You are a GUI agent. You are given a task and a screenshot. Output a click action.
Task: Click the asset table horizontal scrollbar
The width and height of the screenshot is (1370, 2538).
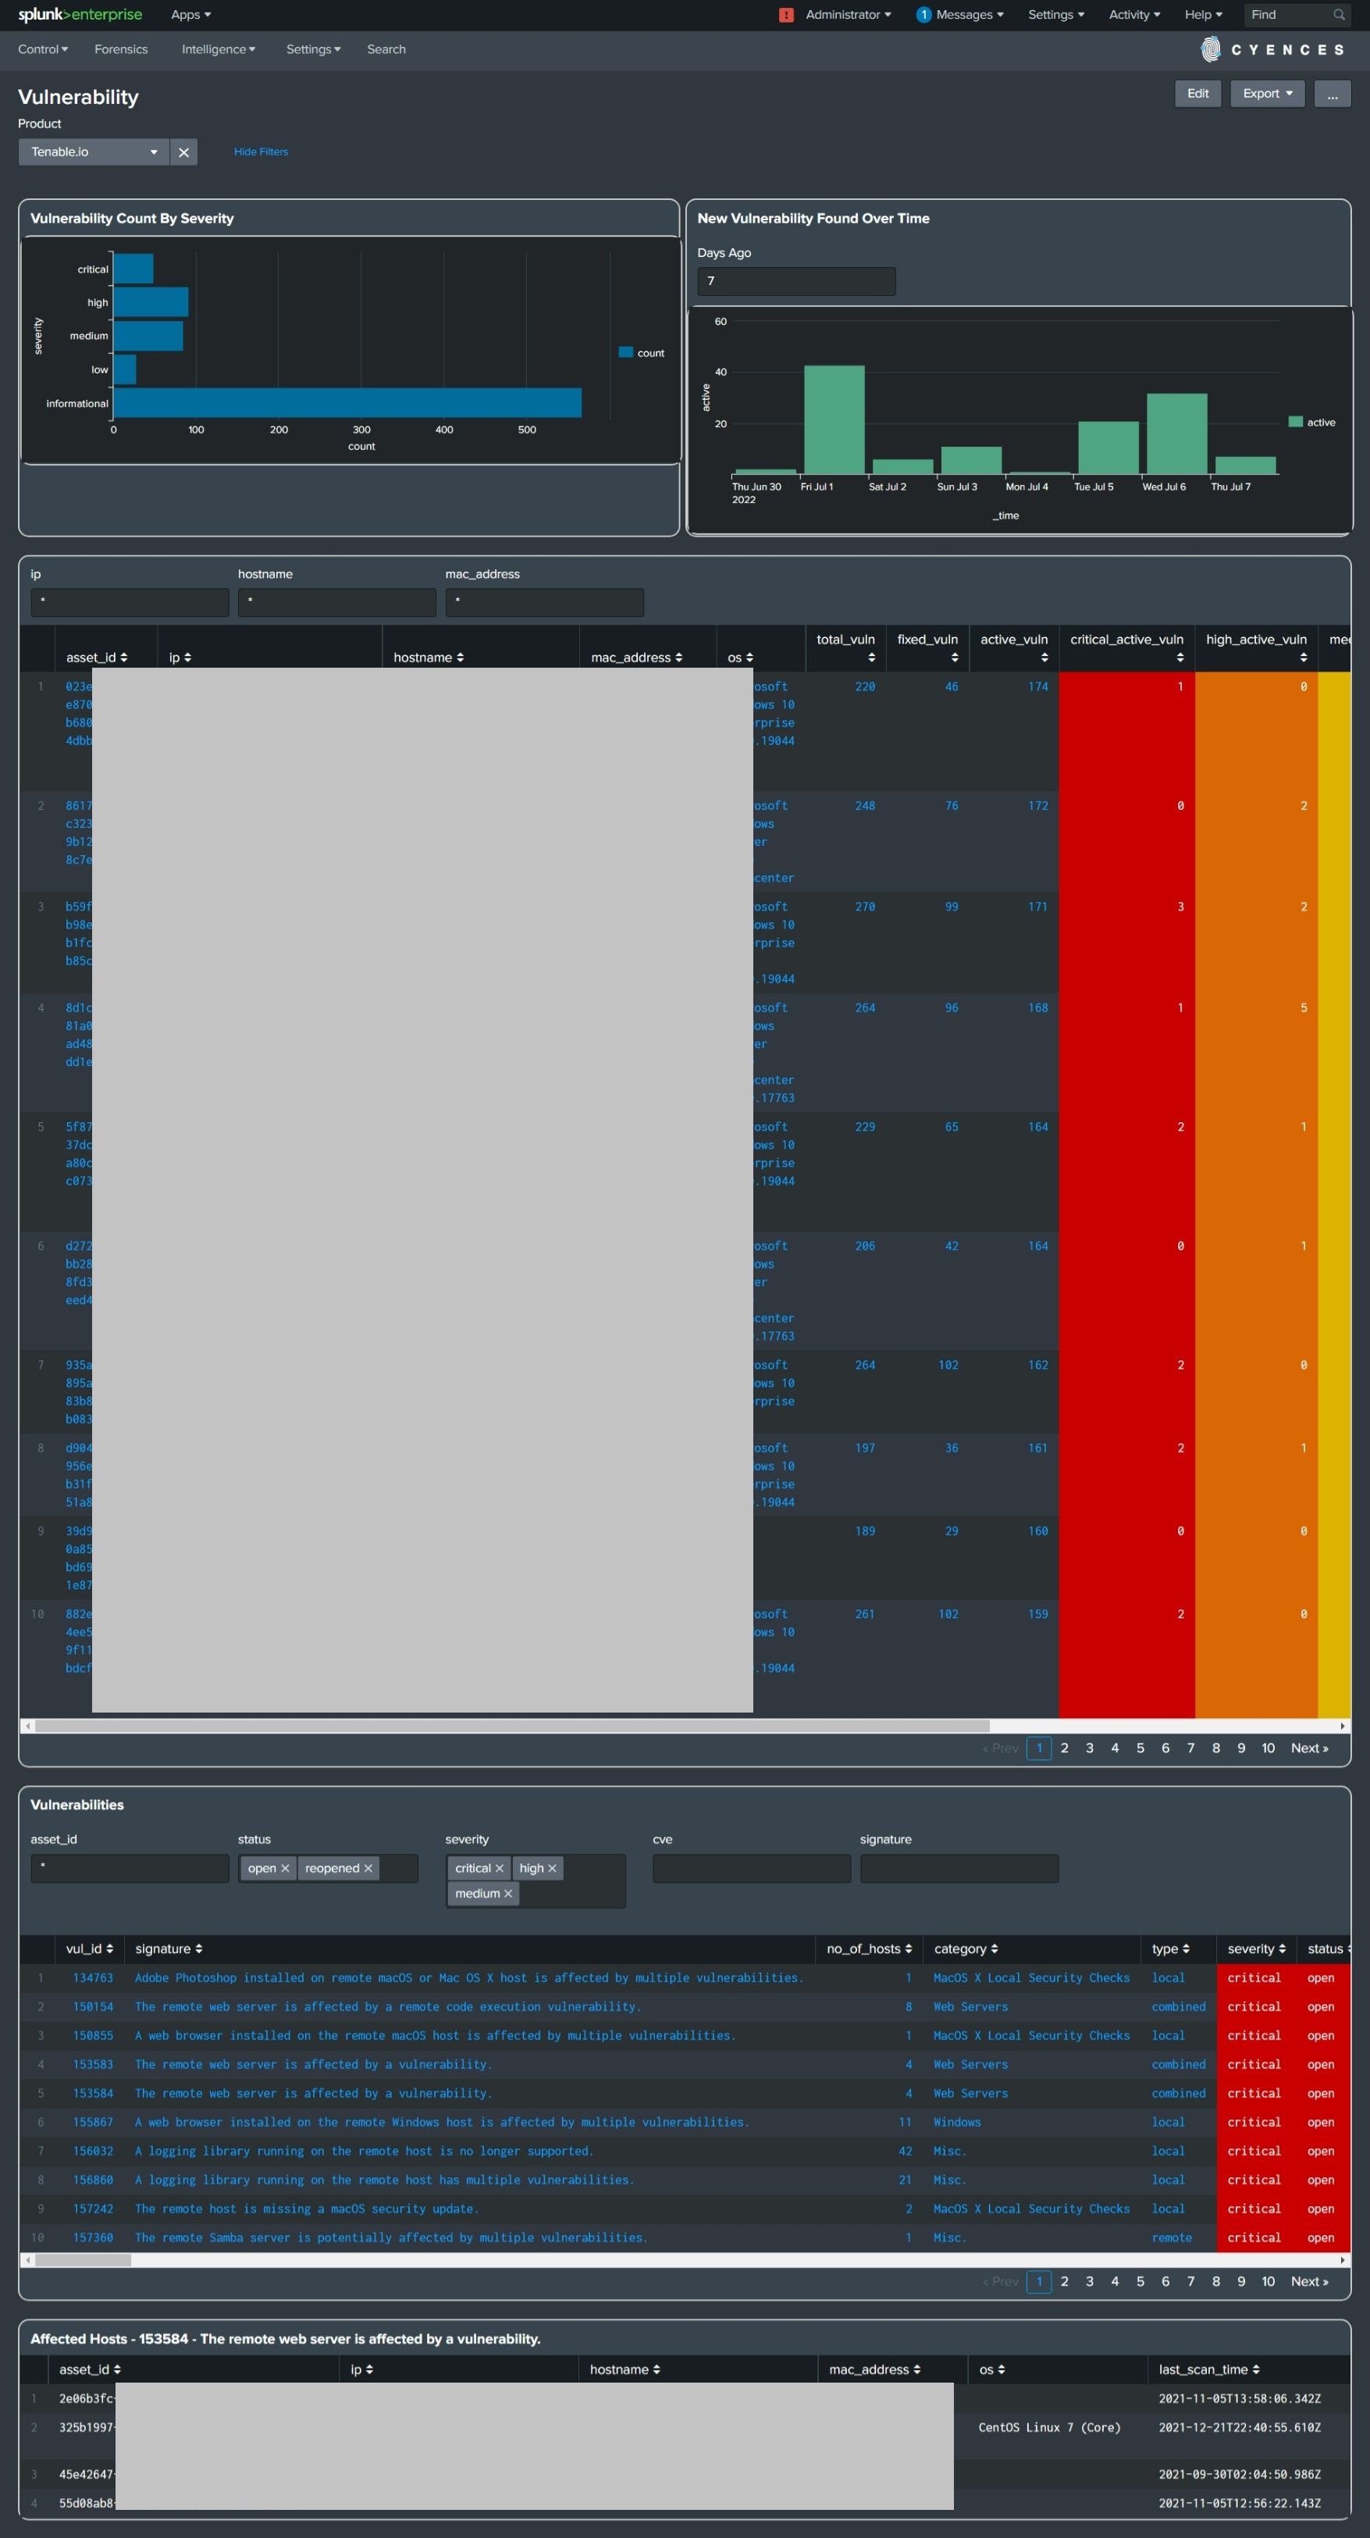(512, 1726)
